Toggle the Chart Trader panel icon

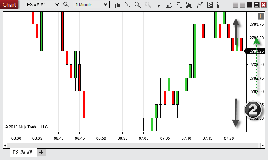179,5
